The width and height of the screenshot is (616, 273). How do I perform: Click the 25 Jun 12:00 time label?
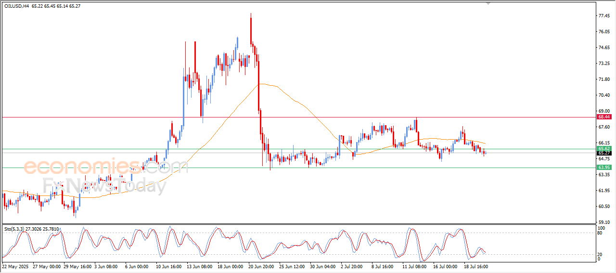293,266
